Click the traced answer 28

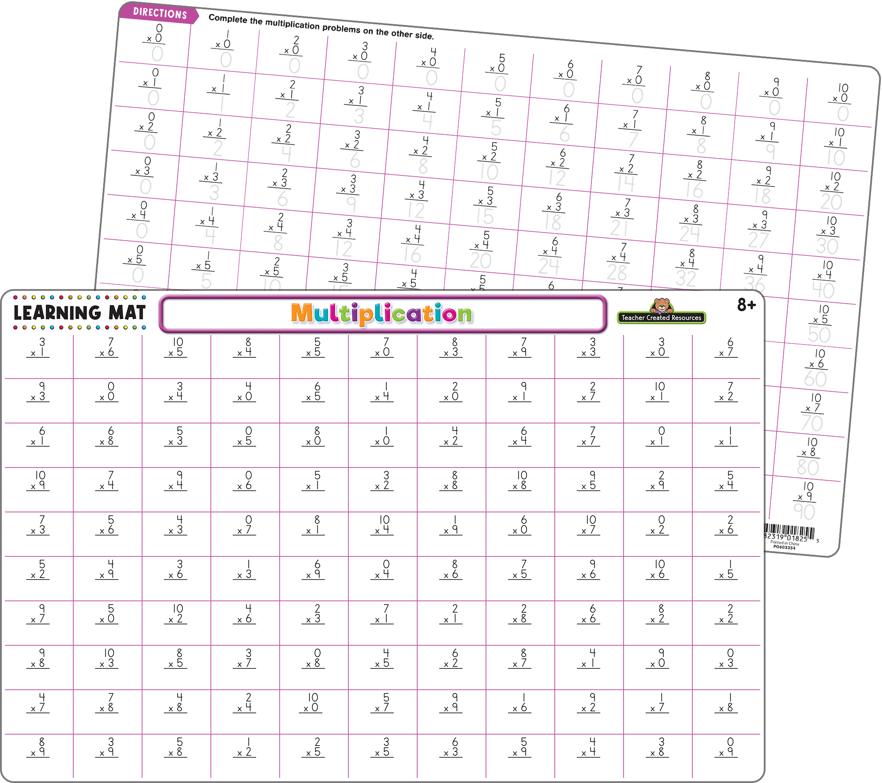(x=617, y=273)
